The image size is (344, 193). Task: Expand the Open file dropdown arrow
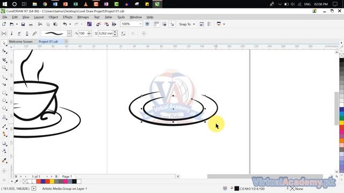click(17, 24)
